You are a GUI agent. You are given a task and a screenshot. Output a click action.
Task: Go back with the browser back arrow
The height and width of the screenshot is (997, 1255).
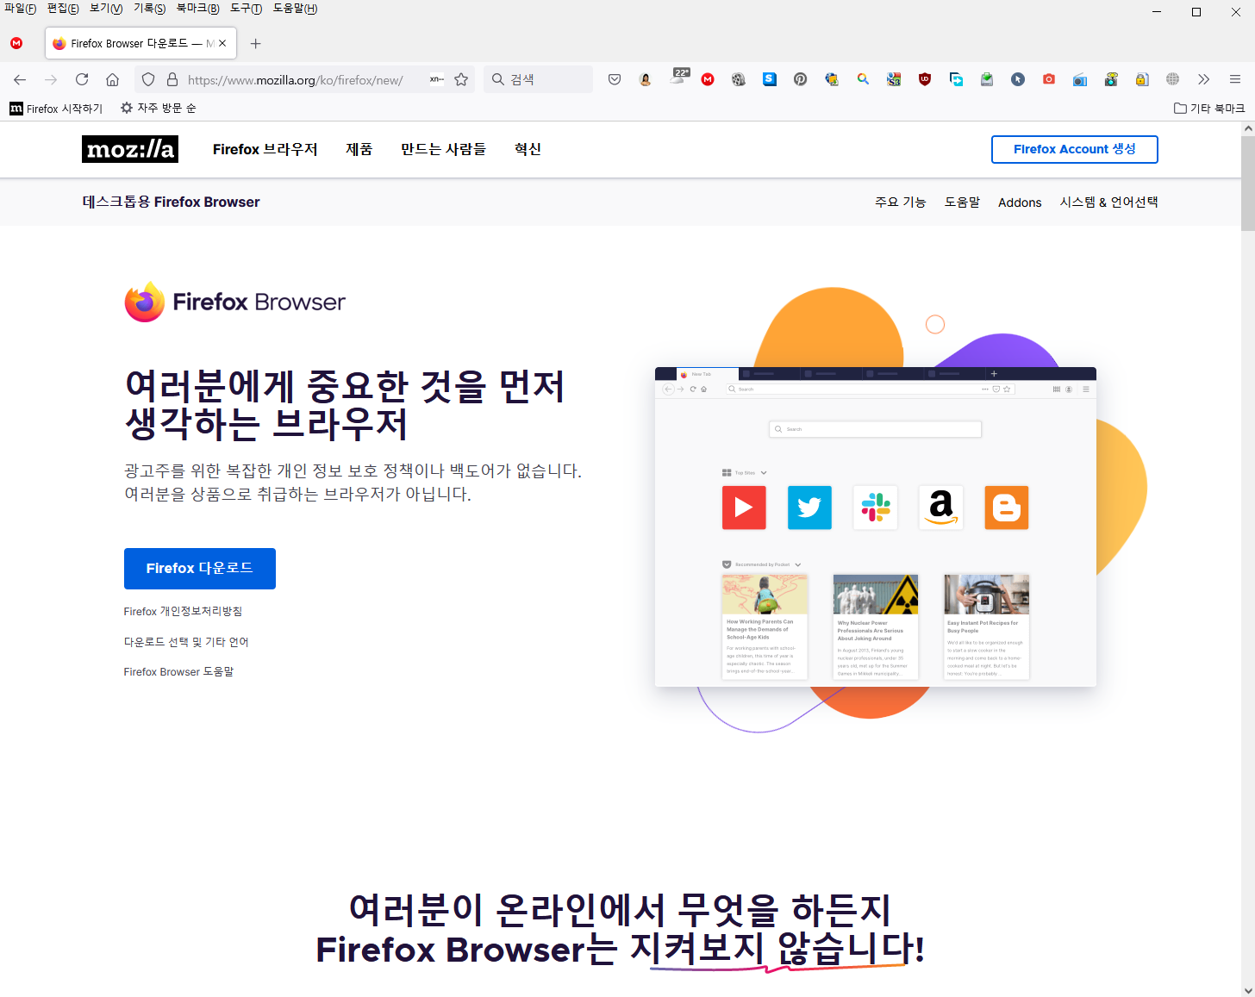20,79
